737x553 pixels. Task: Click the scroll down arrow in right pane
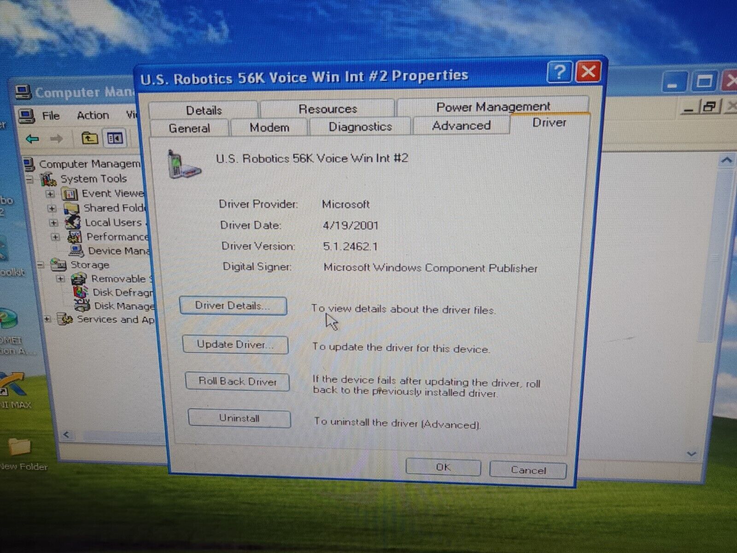(x=691, y=454)
